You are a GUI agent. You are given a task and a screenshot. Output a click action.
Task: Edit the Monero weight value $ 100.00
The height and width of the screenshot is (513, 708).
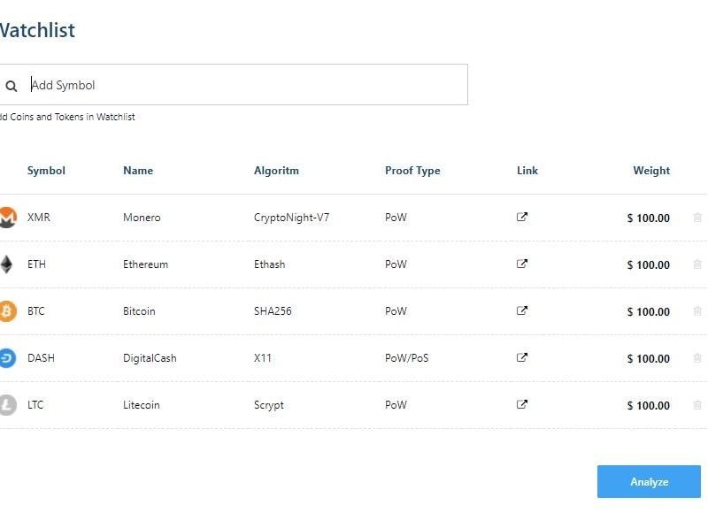[x=649, y=218]
